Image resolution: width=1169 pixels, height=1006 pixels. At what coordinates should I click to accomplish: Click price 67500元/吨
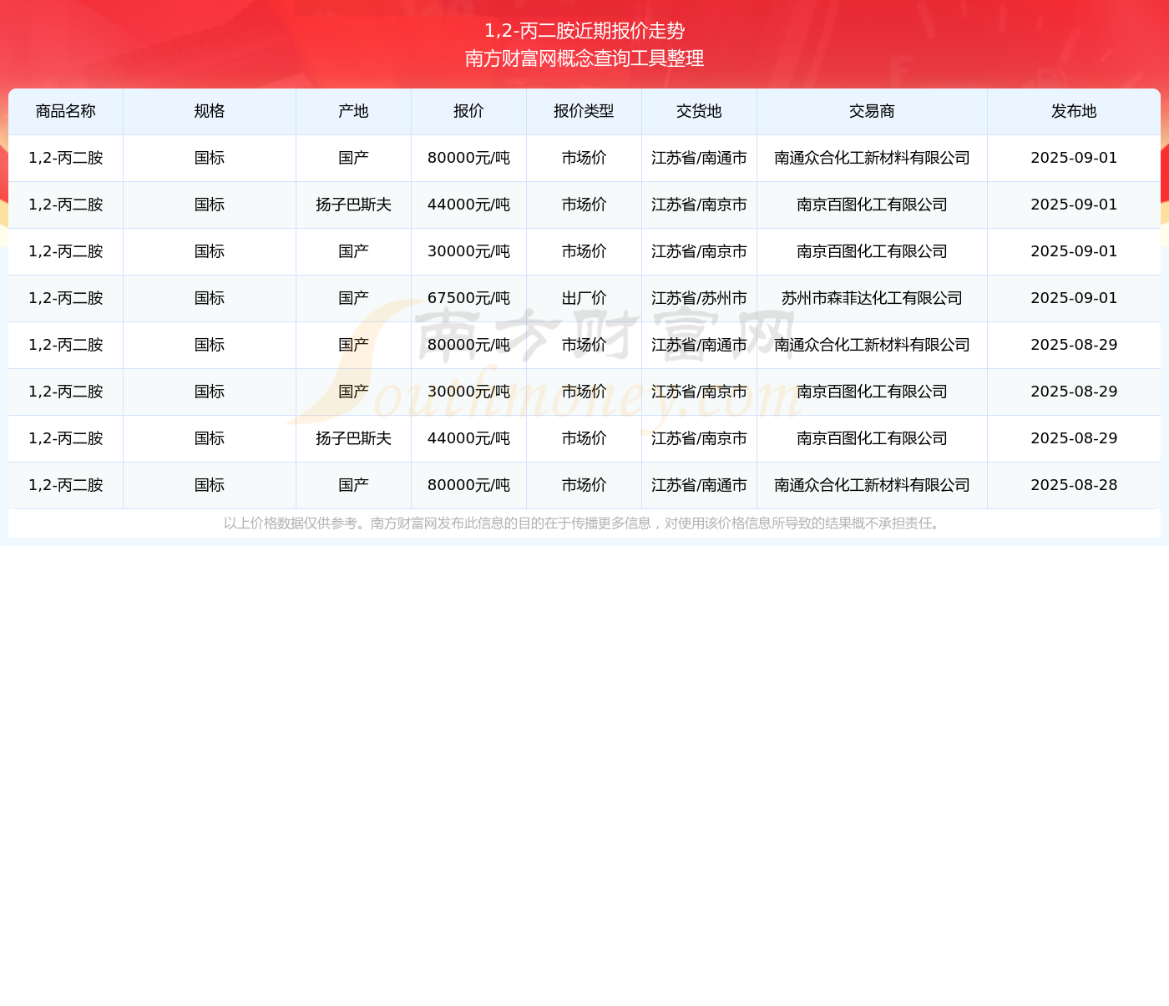pos(469,298)
